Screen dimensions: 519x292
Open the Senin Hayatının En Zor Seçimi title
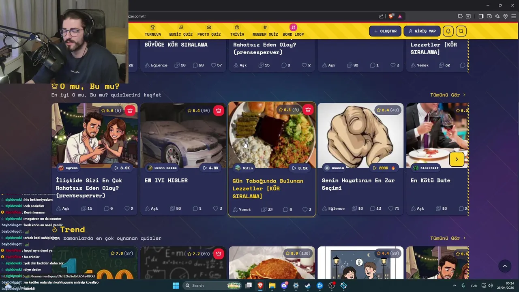pos(358,184)
